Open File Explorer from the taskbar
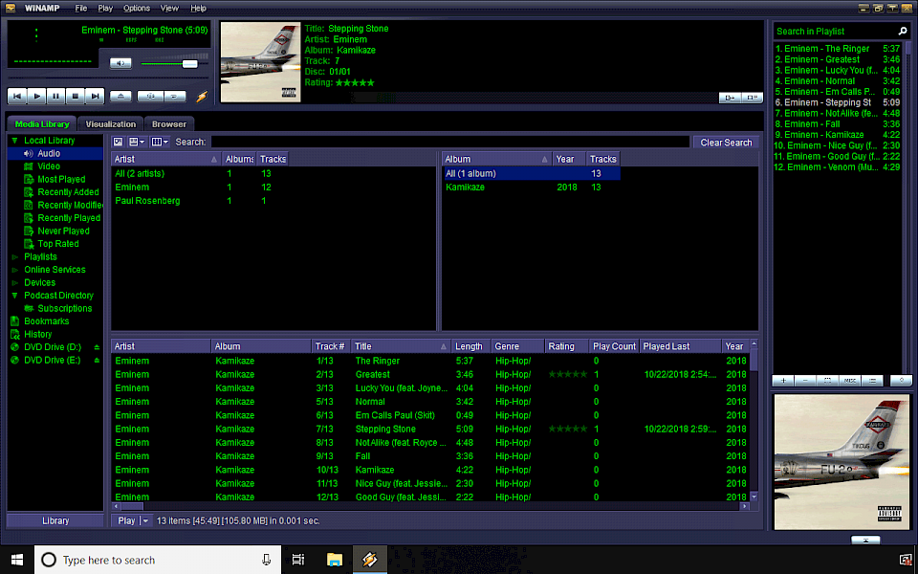This screenshot has width=918, height=574. pos(335,560)
